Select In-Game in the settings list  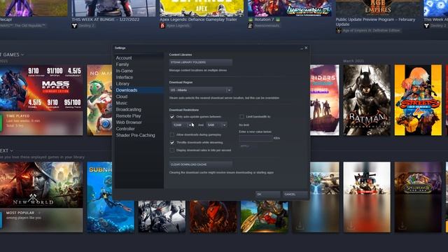click(125, 71)
